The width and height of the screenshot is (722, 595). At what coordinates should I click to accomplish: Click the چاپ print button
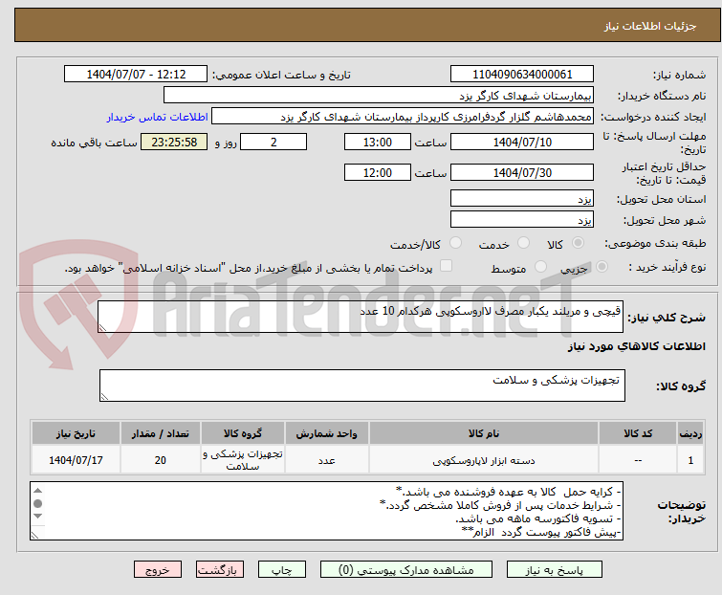click(282, 570)
